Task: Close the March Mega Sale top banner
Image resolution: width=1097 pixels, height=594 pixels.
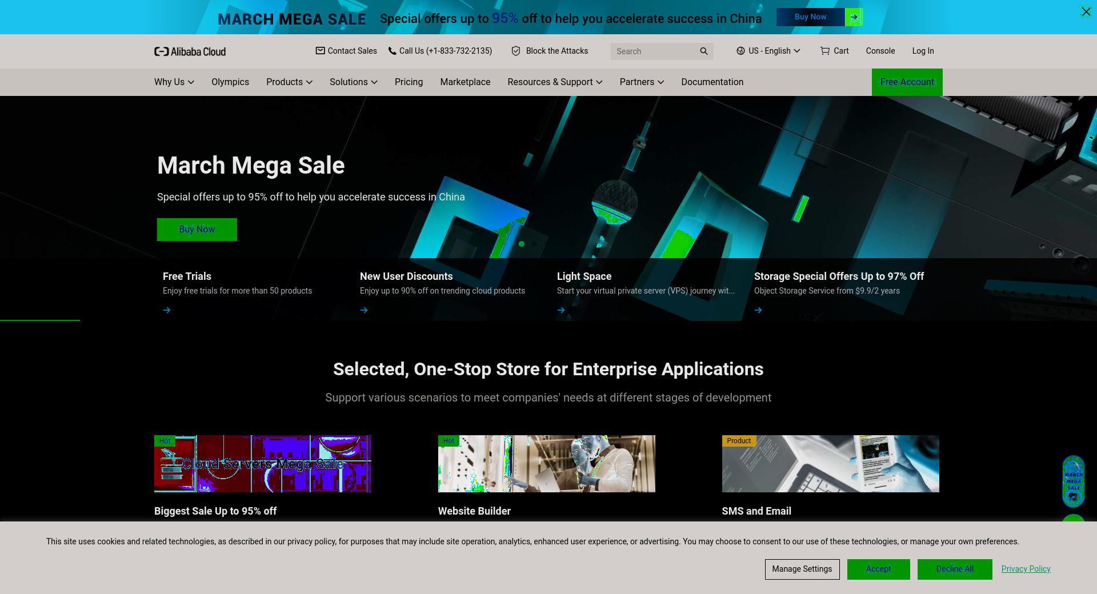Action: click(x=1086, y=11)
